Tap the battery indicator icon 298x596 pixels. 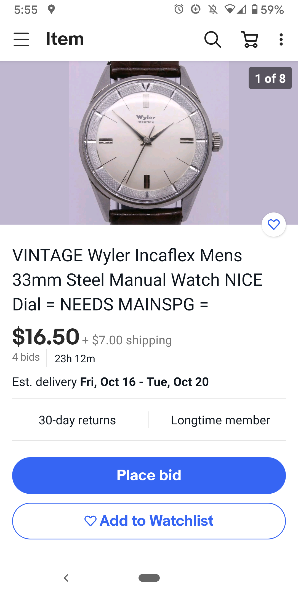(x=254, y=9)
